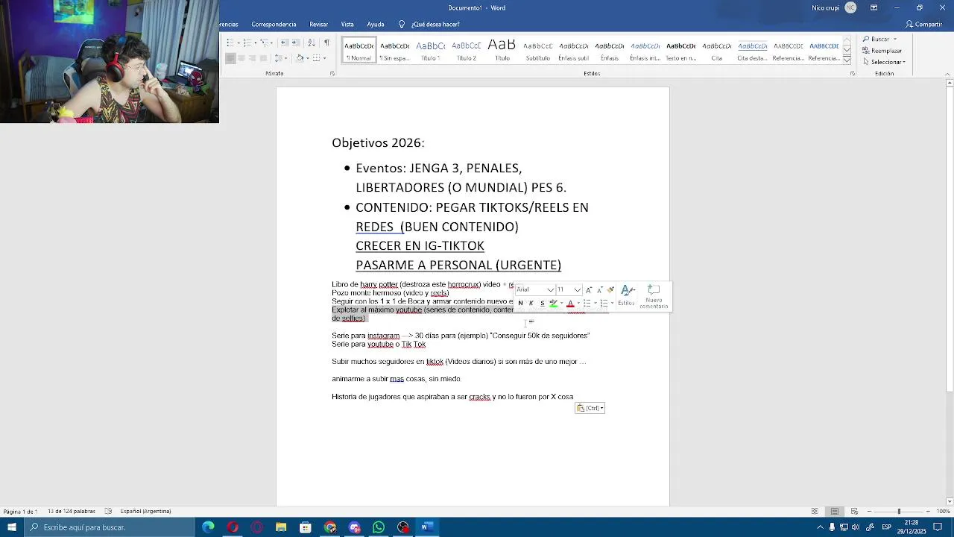Apply the Subtítulo style
Screen dimensions: 954x537
[x=537, y=50]
